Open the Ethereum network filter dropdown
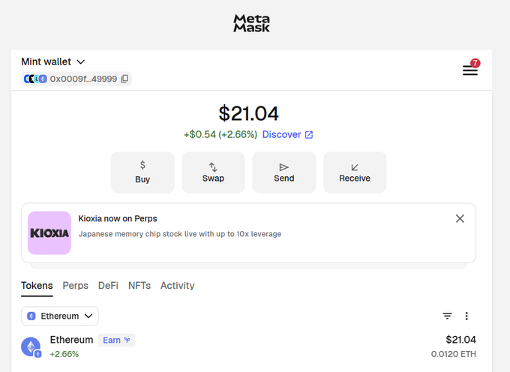Screen dimensions: 510x372 tap(60, 316)
